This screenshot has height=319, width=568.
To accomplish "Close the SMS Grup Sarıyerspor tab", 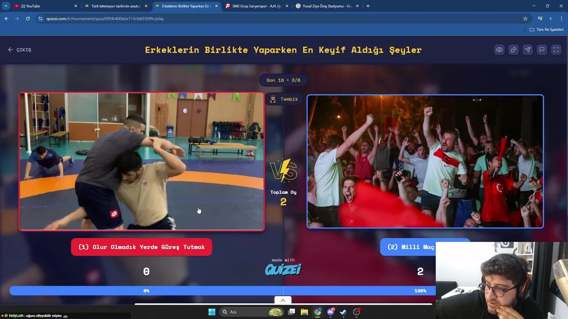I will [287, 6].
